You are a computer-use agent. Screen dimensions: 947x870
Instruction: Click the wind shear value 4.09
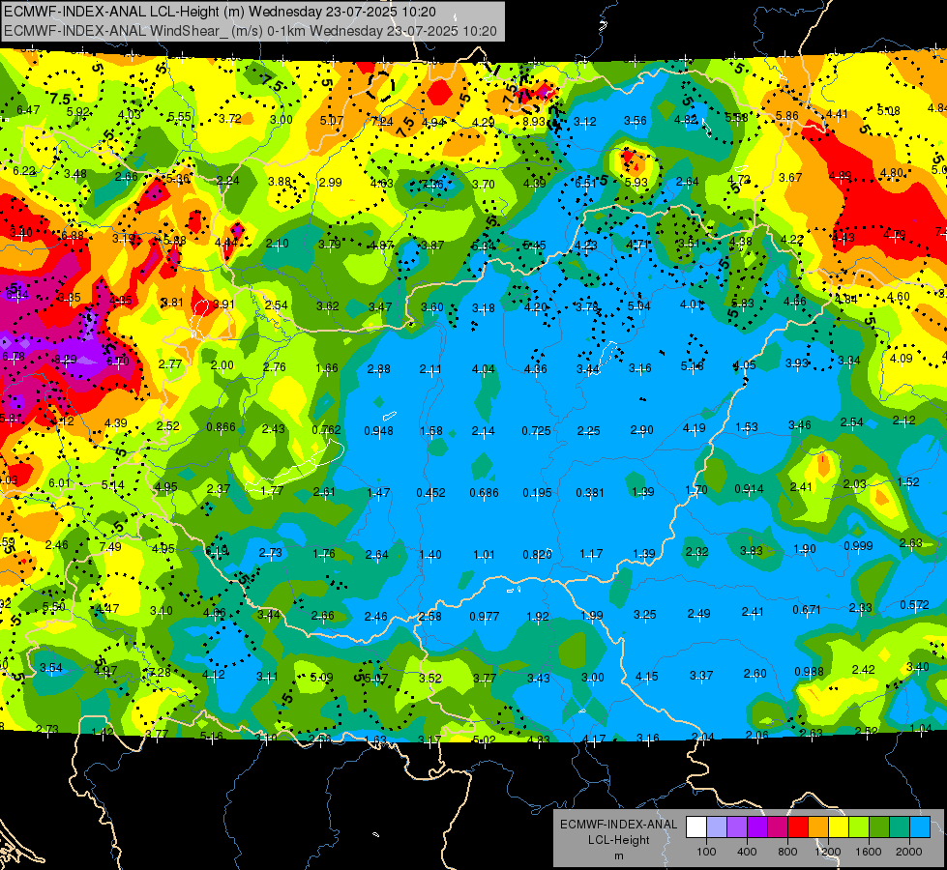click(x=902, y=358)
